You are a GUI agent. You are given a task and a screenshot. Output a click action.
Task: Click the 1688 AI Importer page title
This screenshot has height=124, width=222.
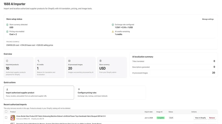pos(15,4)
